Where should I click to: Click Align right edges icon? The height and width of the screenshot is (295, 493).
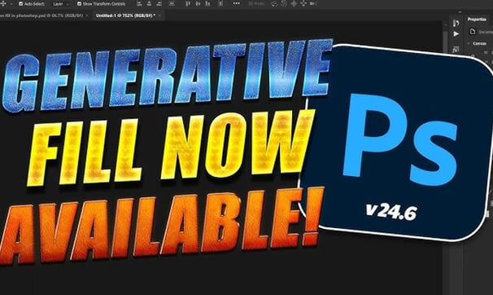[x=159, y=4]
